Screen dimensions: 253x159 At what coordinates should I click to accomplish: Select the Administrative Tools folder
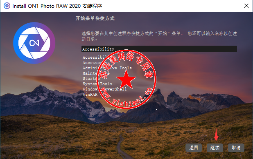tap(107, 68)
